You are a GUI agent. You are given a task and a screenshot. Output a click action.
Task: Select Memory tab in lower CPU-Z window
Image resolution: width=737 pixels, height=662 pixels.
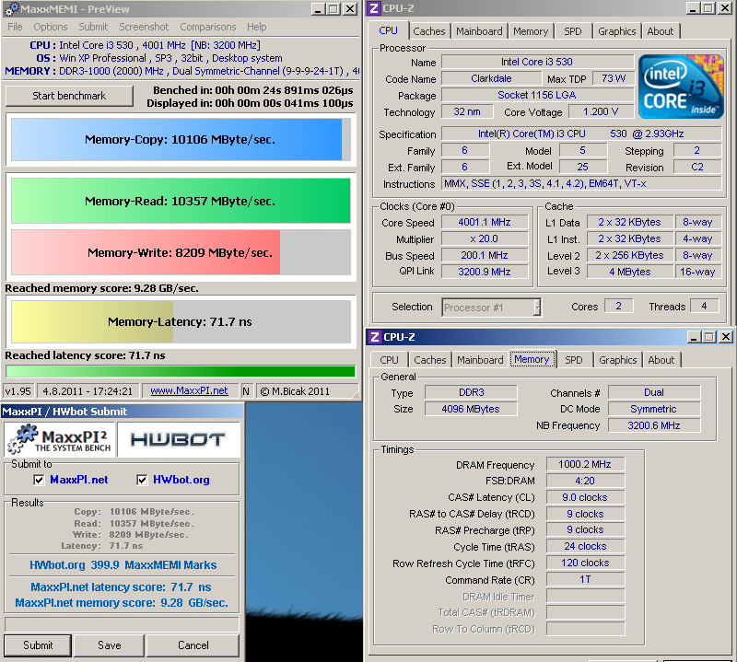[x=532, y=359]
